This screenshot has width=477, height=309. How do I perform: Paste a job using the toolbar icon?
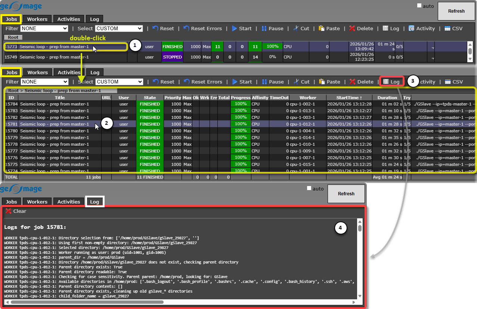[329, 28]
